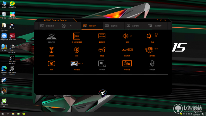Open the This PC desktop icon
Viewport: 206px width, 116px height.
click(x=4, y=4)
